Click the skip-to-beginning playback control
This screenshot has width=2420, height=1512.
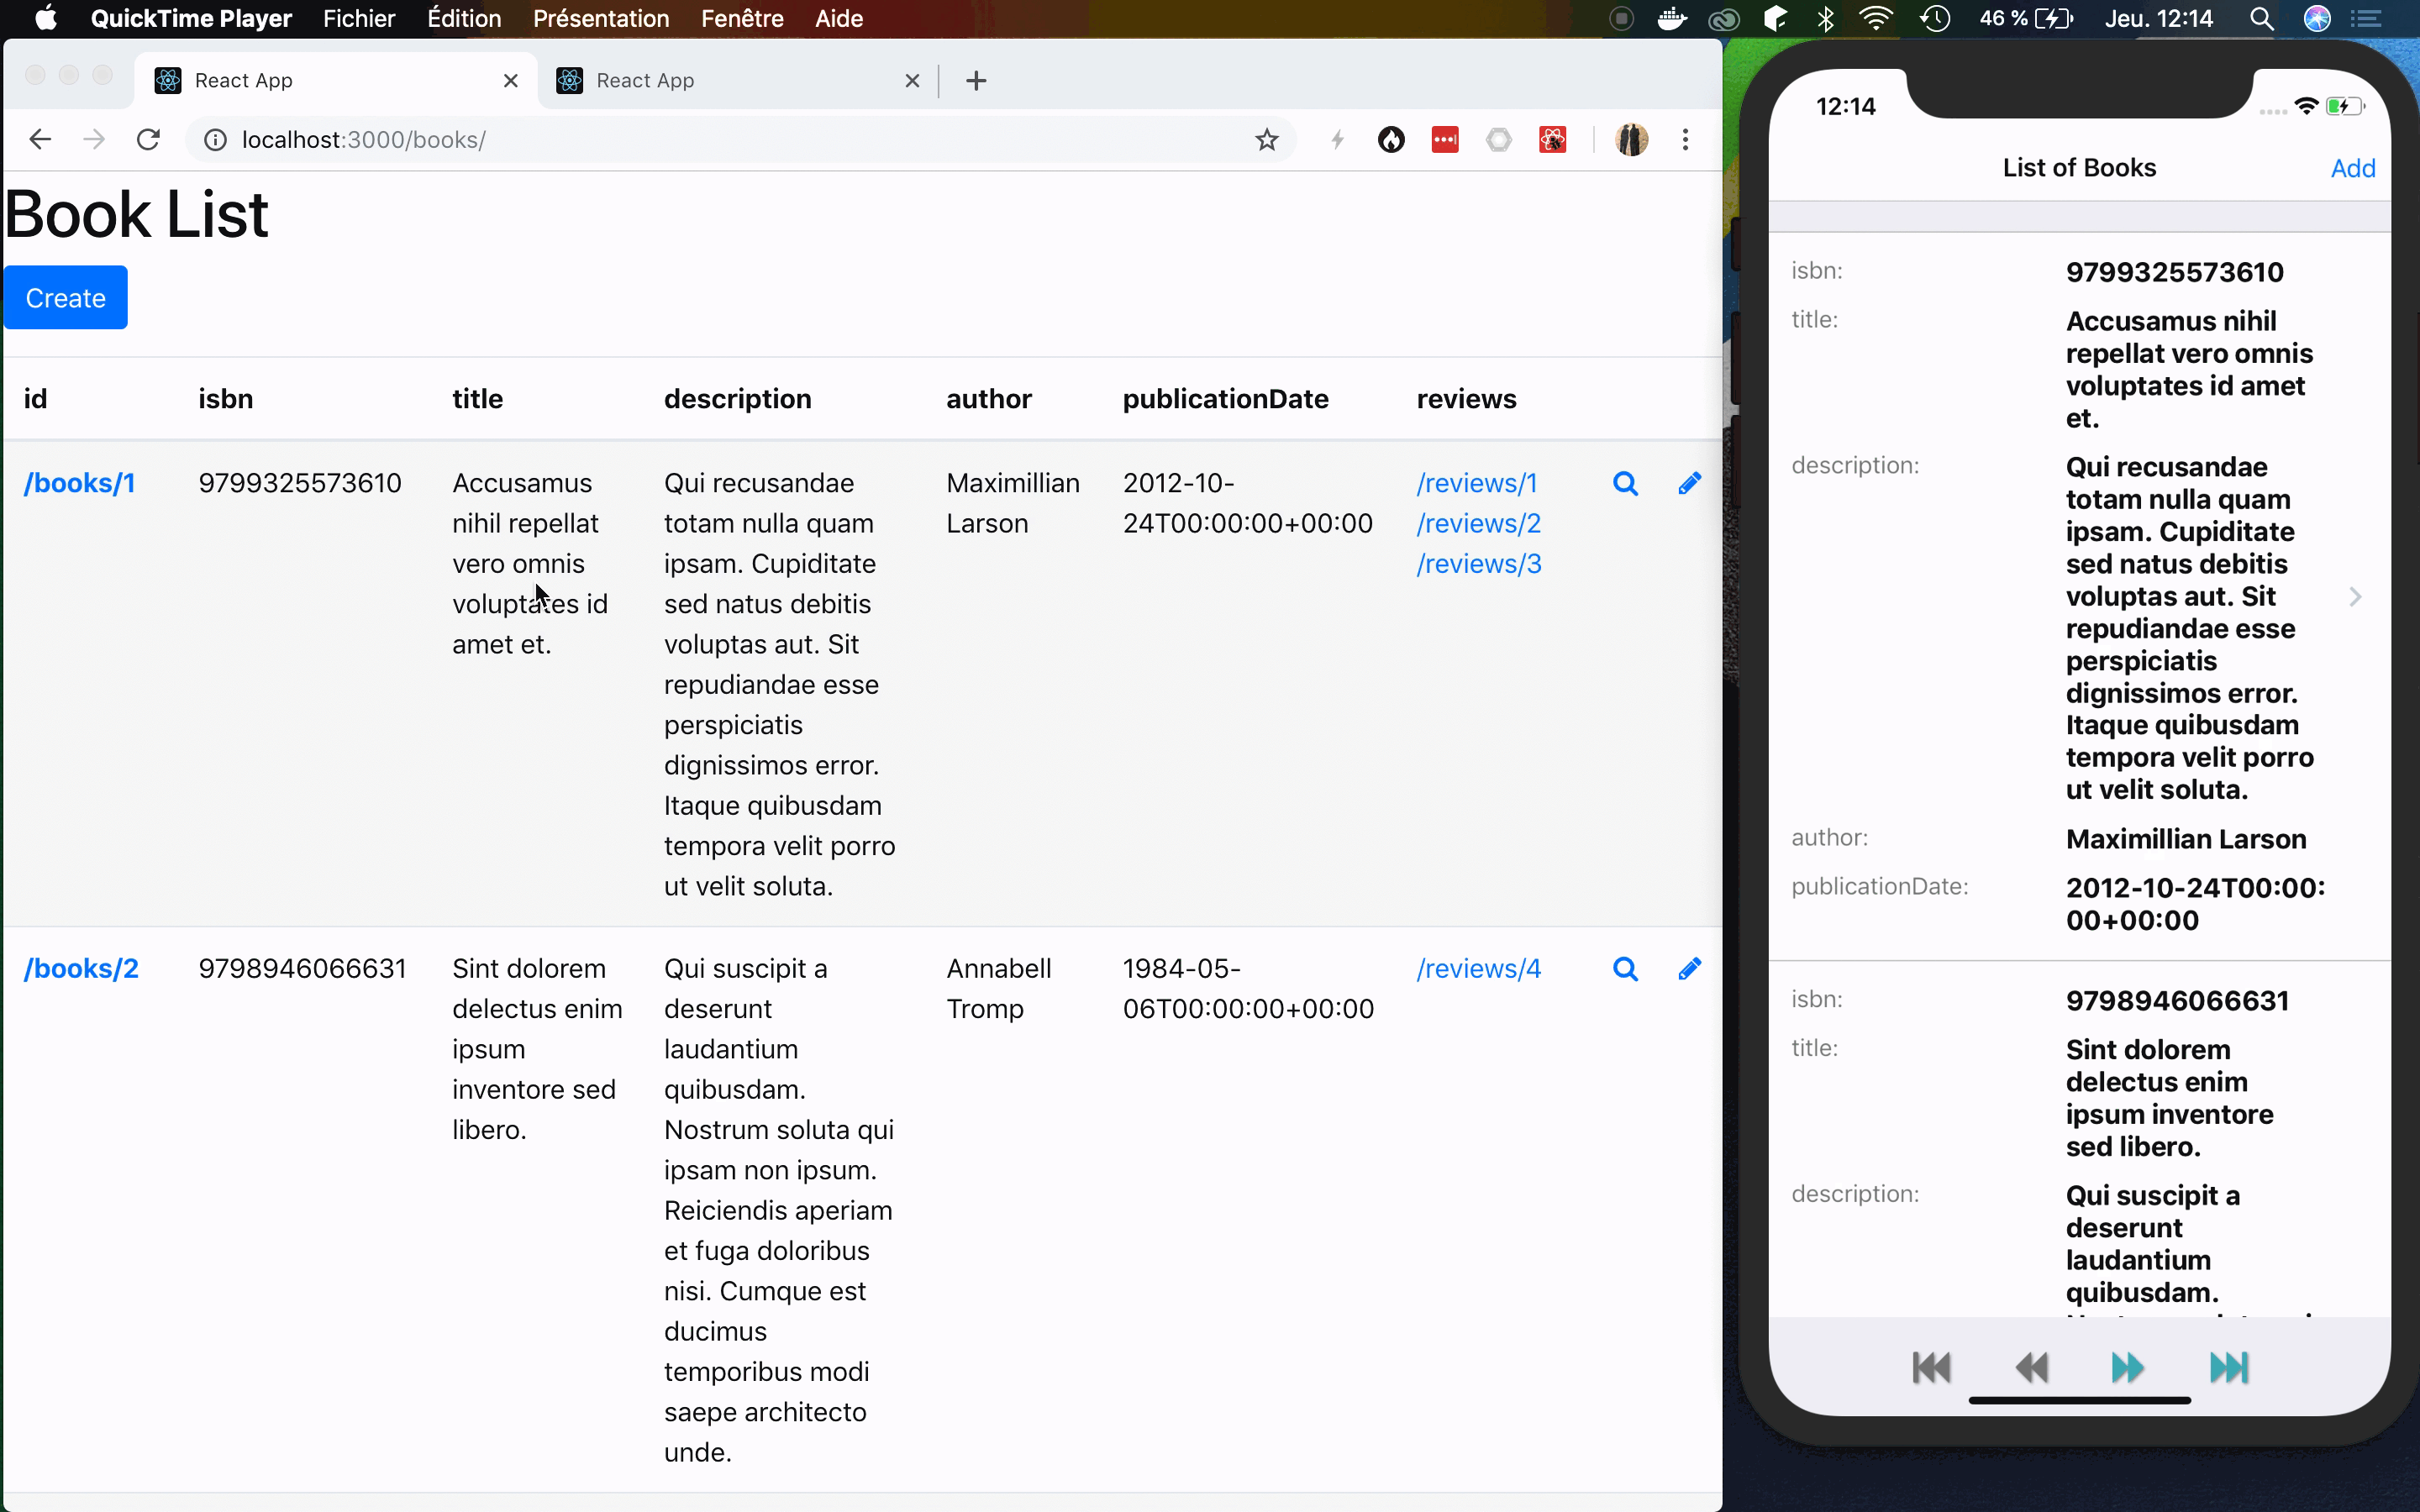pyautogui.click(x=1930, y=1368)
